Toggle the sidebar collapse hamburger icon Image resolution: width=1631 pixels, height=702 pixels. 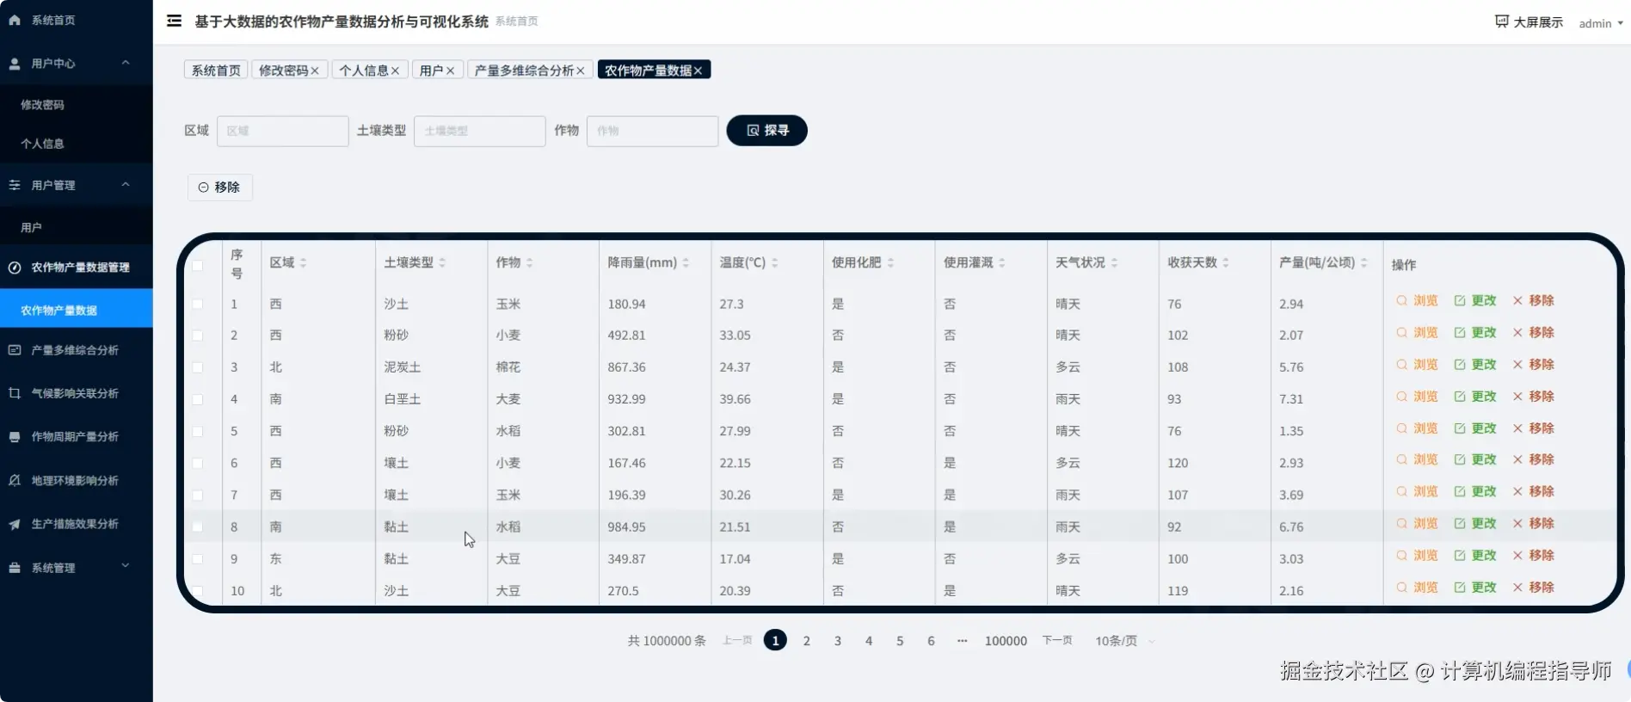(x=174, y=21)
